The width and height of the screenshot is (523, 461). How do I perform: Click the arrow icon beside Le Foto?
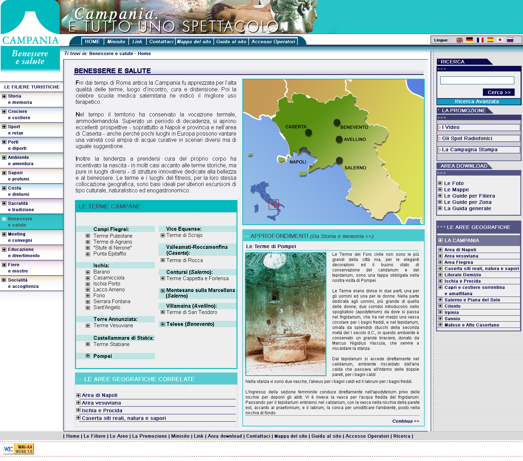click(440, 183)
